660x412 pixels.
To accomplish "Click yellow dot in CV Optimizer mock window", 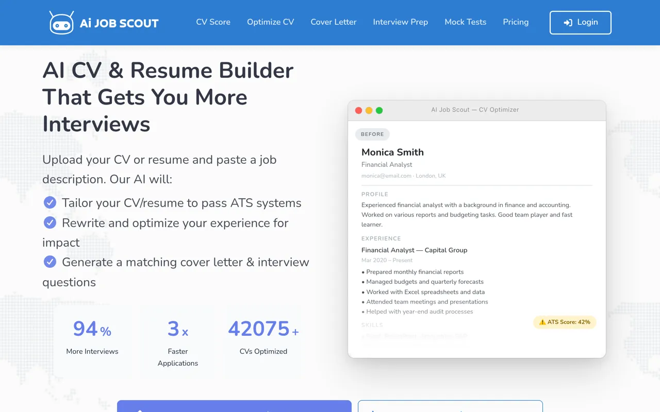I will click(x=369, y=110).
